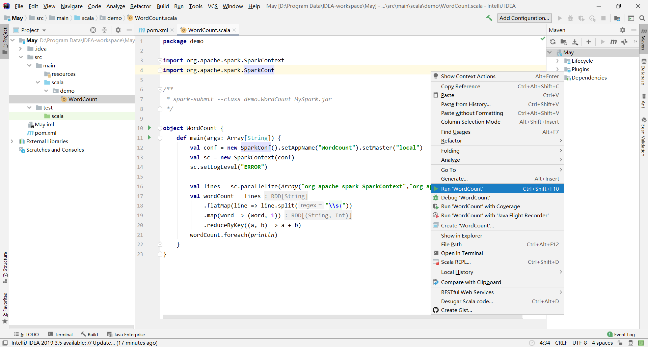Open the Terminal tool window button
The width and height of the screenshot is (648, 347).
point(60,335)
